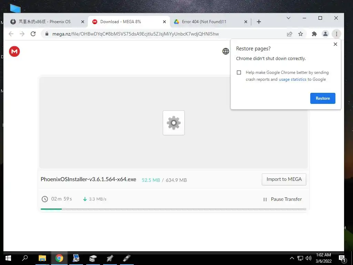Open the notification center icon
The image size is (353, 265).
click(342, 258)
